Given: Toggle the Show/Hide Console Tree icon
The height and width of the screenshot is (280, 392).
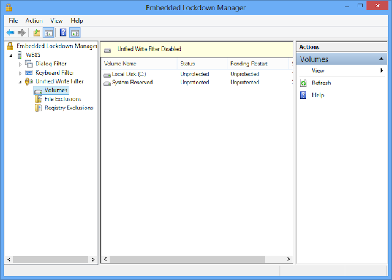Looking at the screenshot, I should click(x=48, y=32).
